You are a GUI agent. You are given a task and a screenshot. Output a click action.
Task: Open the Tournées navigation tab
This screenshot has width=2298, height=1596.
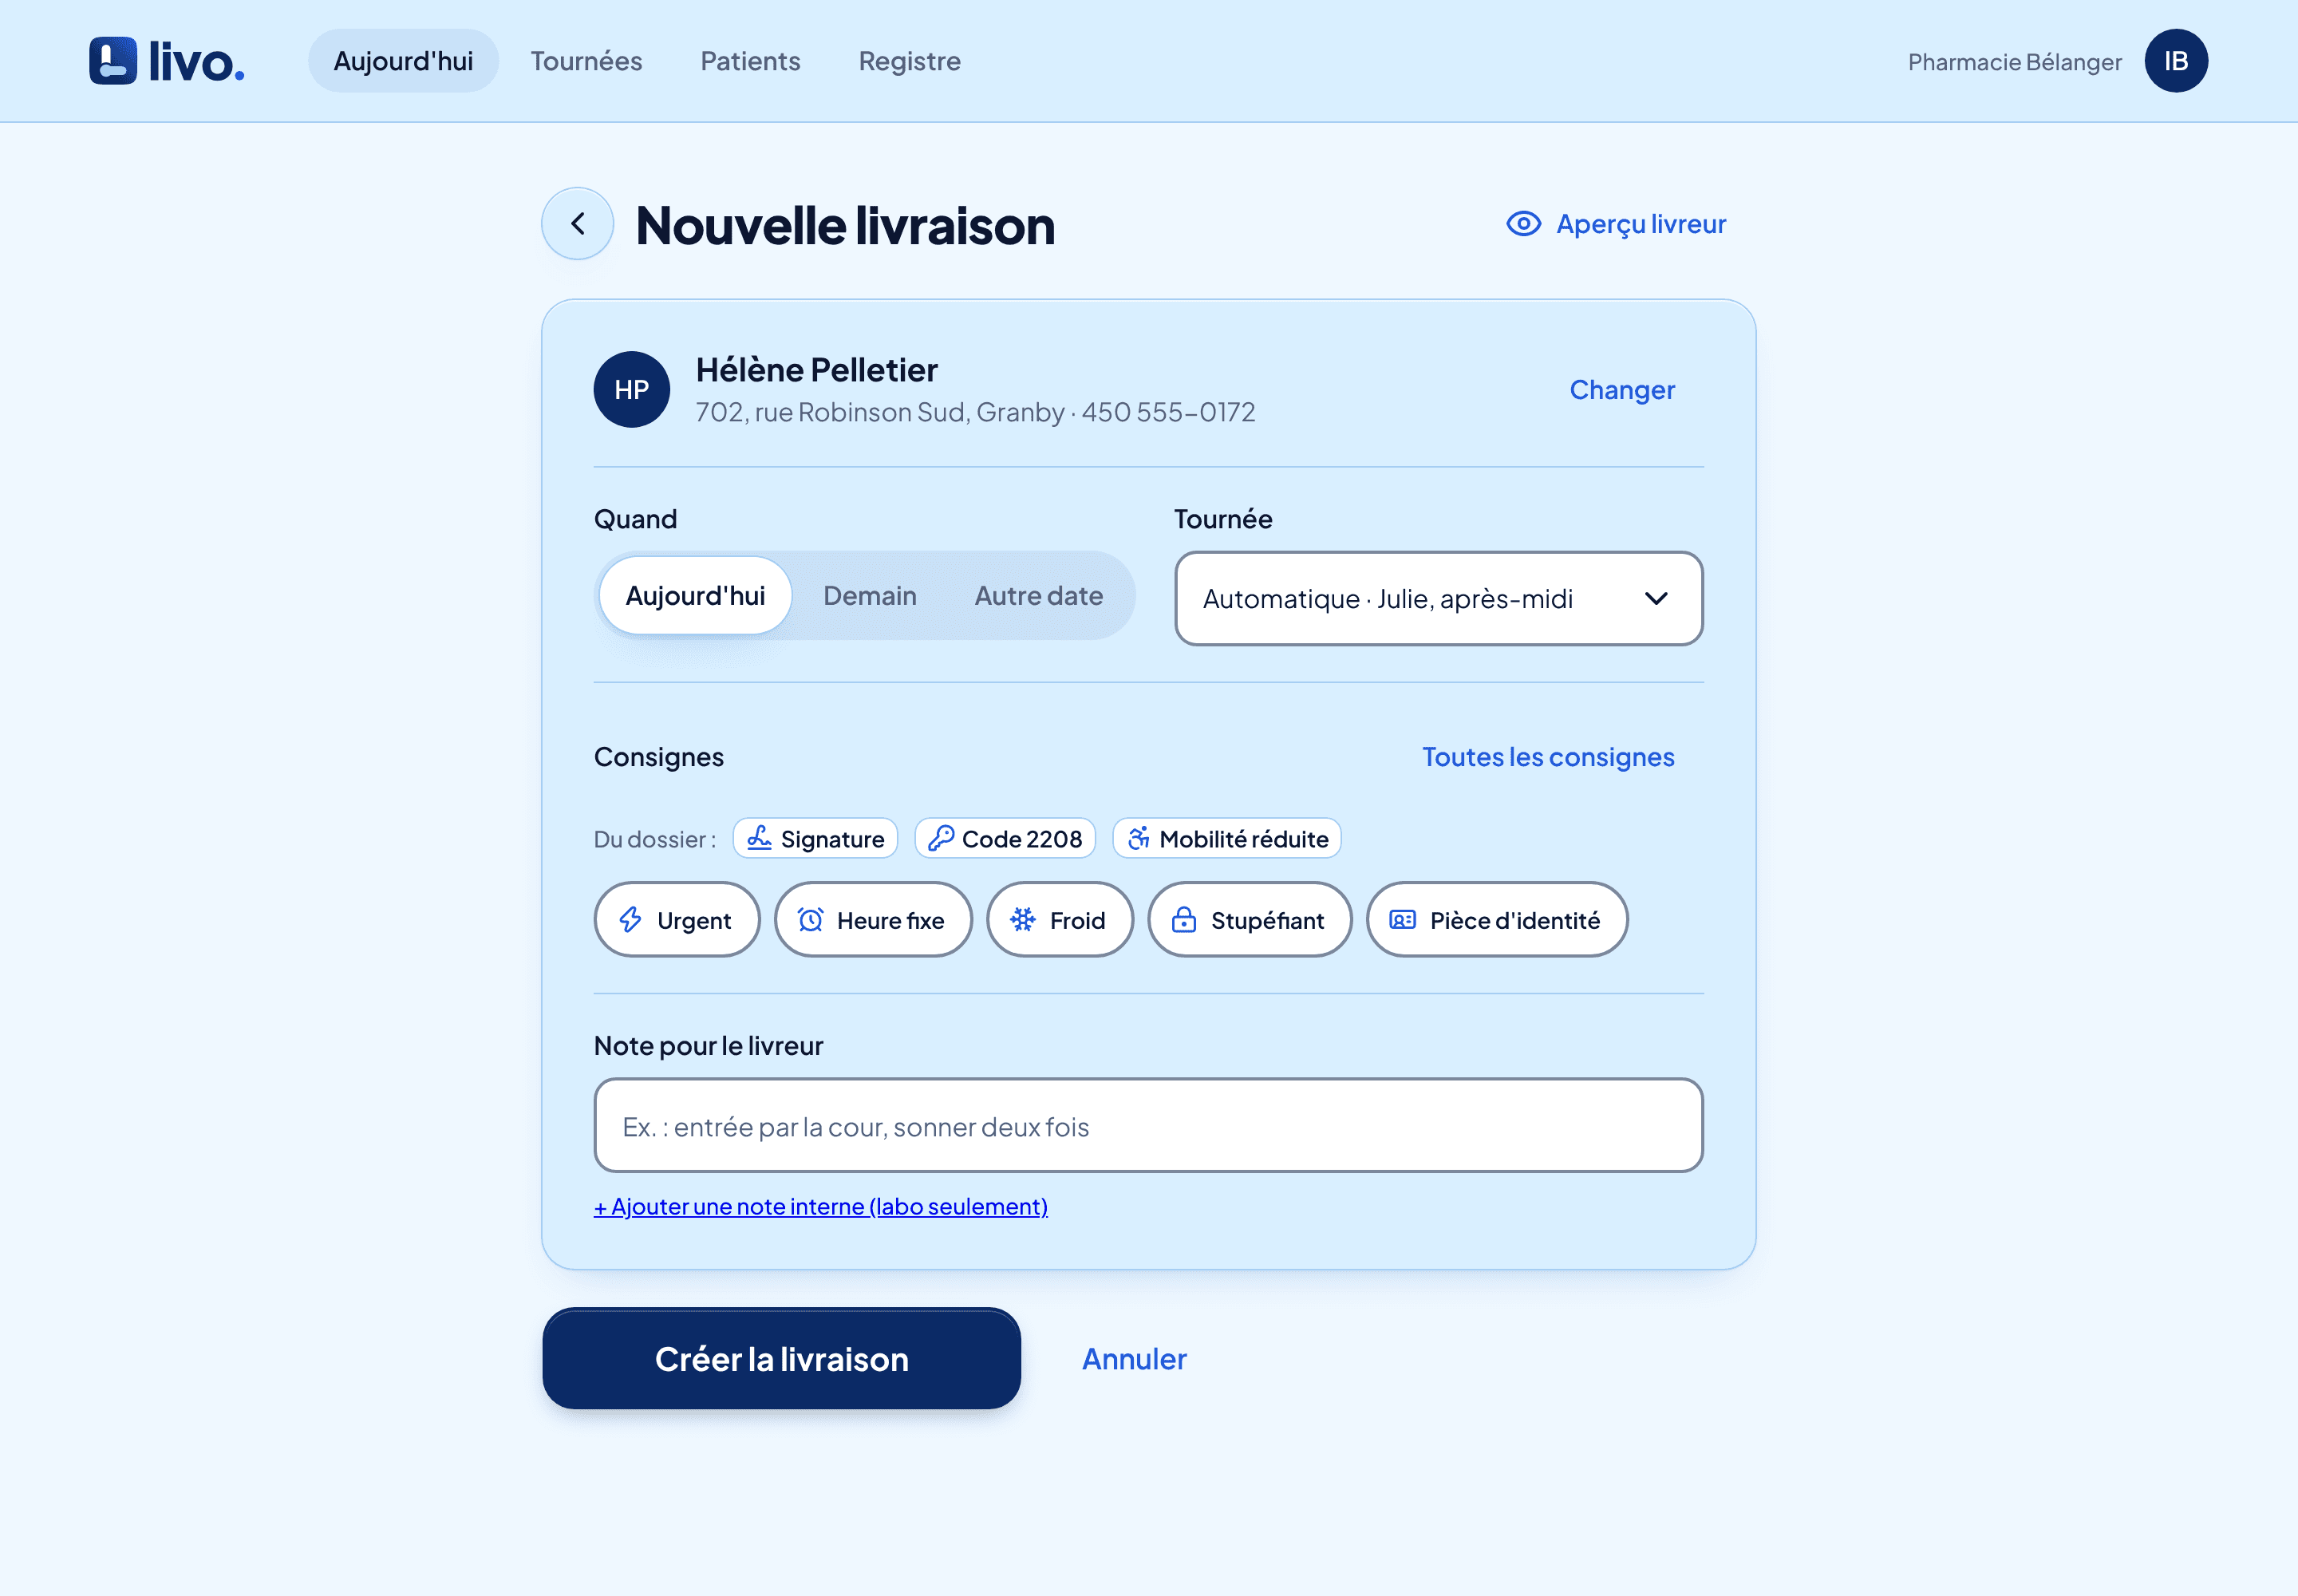[586, 61]
